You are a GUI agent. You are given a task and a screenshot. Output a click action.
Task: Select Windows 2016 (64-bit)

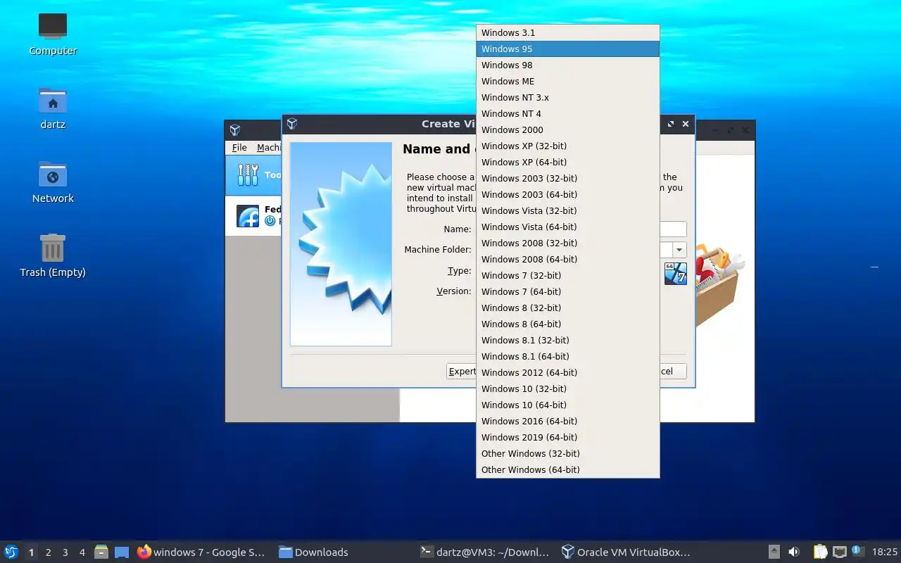click(567, 421)
